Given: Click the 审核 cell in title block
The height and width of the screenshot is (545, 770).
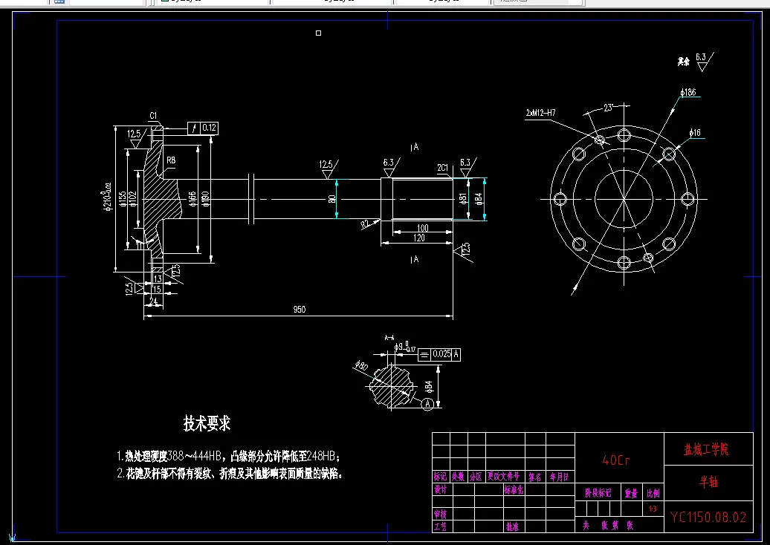Looking at the screenshot, I should [x=441, y=514].
